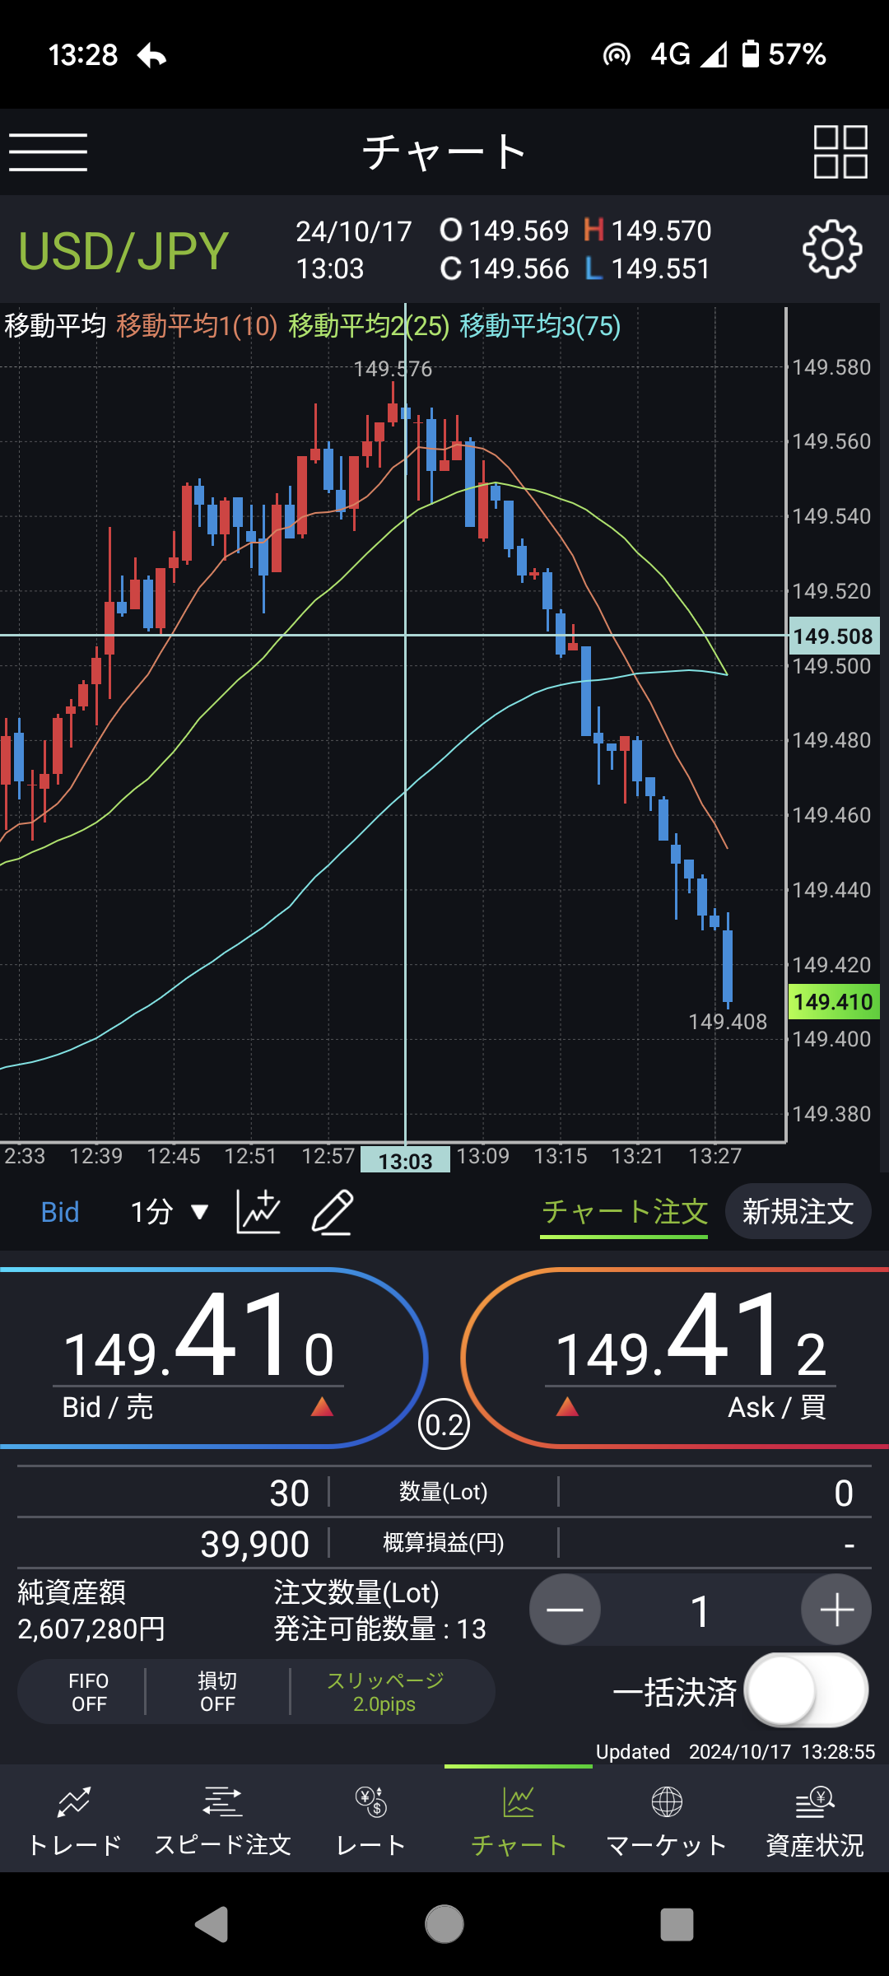
Task: Sell at Bid 149.410
Action: [212, 1358]
